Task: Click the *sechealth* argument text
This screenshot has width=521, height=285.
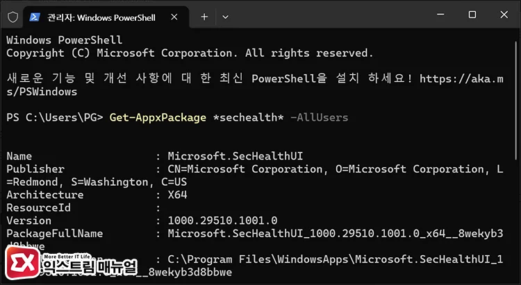Action: coord(248,118)
